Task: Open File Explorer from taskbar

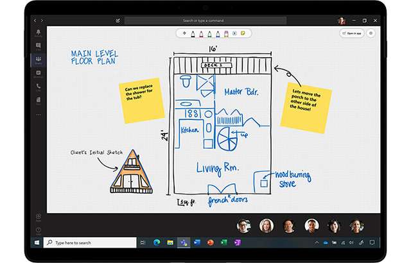Action: tap(170, 242)
